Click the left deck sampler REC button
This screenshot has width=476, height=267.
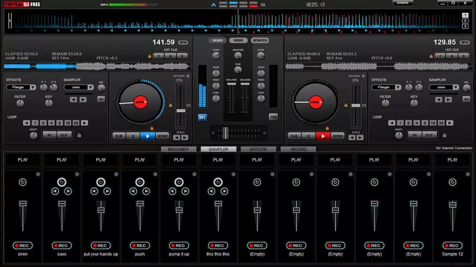[x=101, y=99]
